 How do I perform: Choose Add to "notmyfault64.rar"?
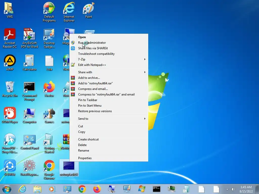point(109,83)
